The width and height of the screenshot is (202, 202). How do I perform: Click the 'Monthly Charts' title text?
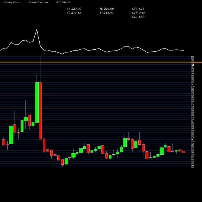(12, 2)
